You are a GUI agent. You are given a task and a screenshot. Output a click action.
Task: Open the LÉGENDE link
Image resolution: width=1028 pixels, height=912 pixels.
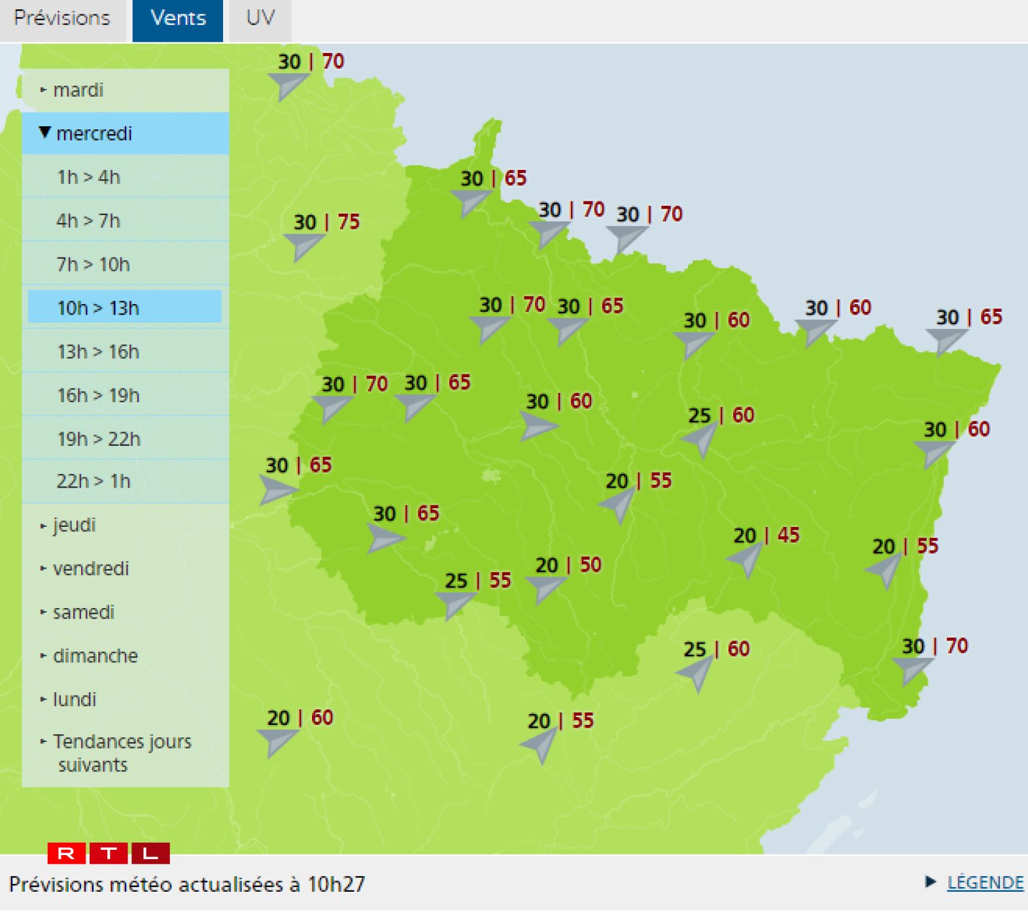985,883
